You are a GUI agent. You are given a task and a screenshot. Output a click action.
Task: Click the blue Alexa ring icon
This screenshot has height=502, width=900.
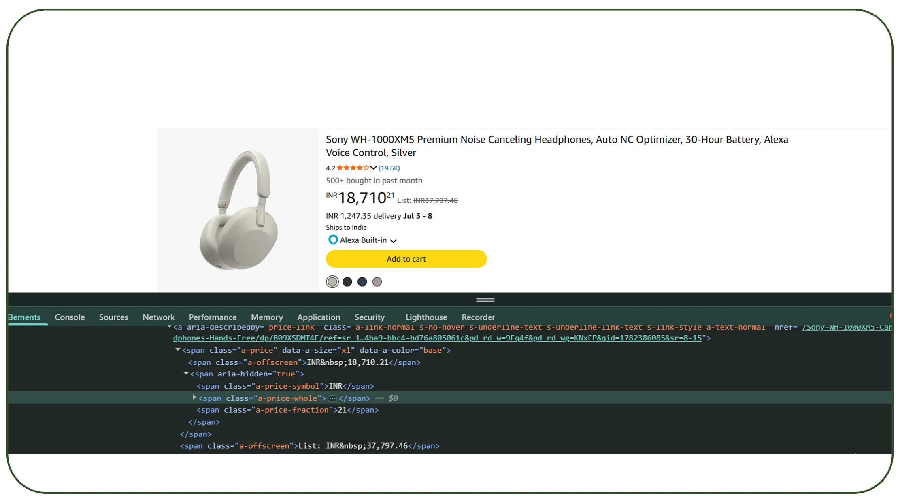point(333,240)
